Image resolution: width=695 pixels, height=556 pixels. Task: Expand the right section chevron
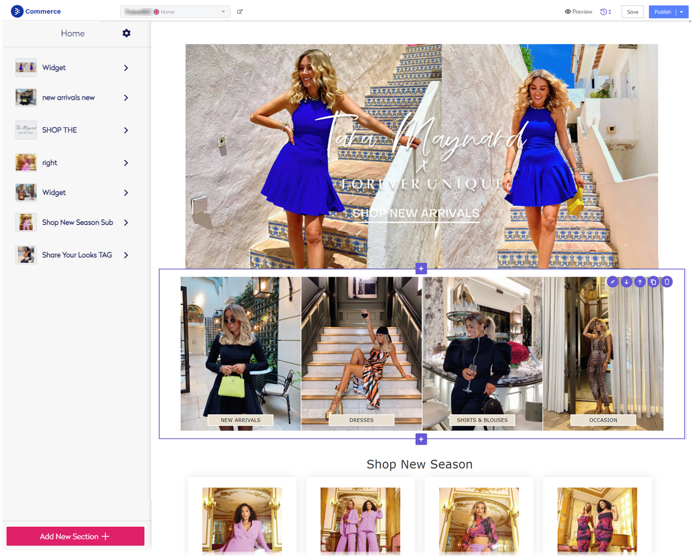[x=126, y=163]
